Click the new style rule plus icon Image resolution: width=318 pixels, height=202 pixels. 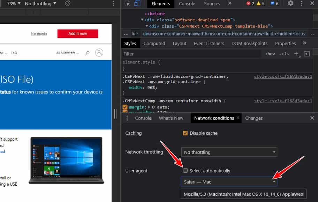click(296, 54)
